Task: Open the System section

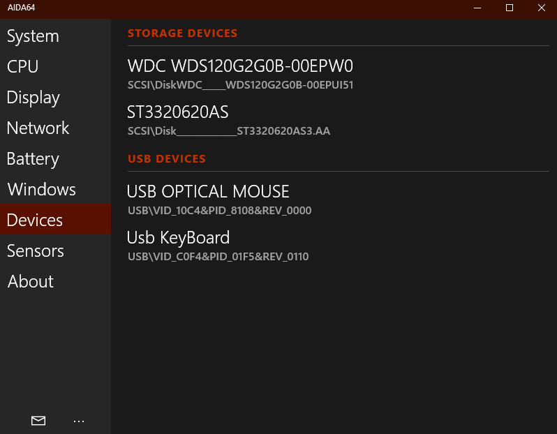Action: (55, 36)
